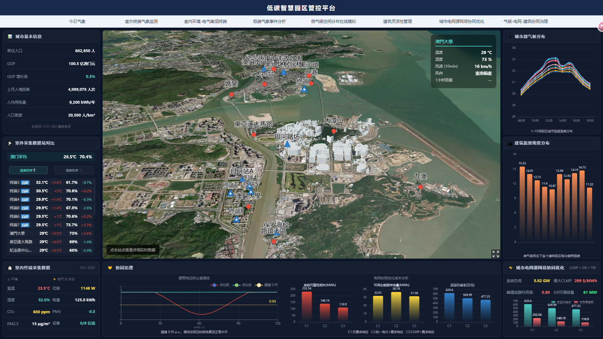The width and height of the screenshot is (603, 339).
Task: Toggle the 优化前 legend series
Action: pos(220,285)
